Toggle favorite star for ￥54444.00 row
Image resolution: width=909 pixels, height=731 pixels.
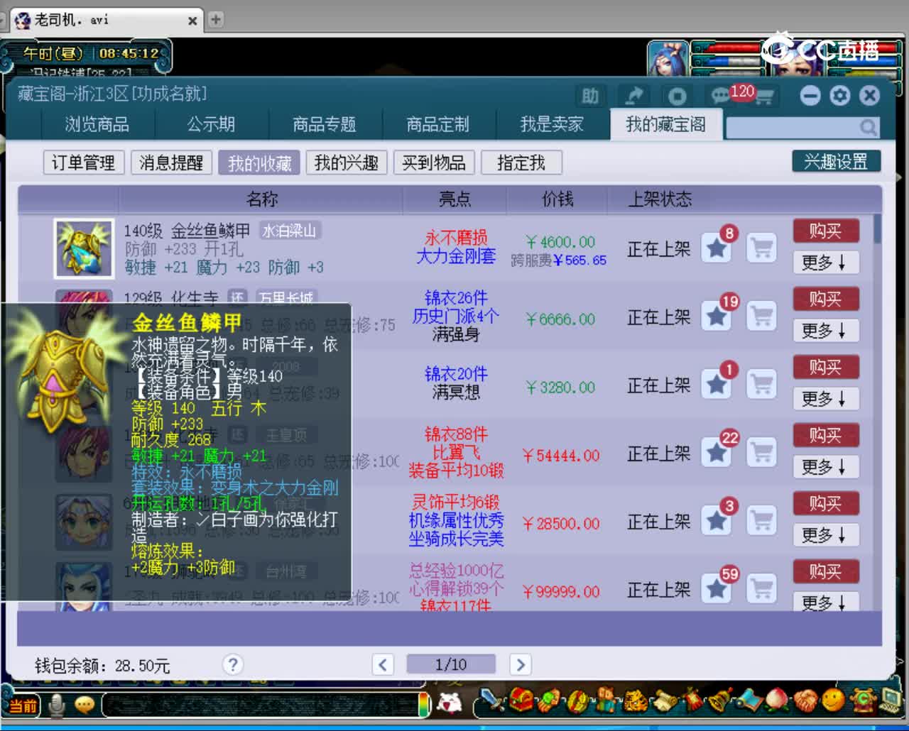(x=717, y=452)
